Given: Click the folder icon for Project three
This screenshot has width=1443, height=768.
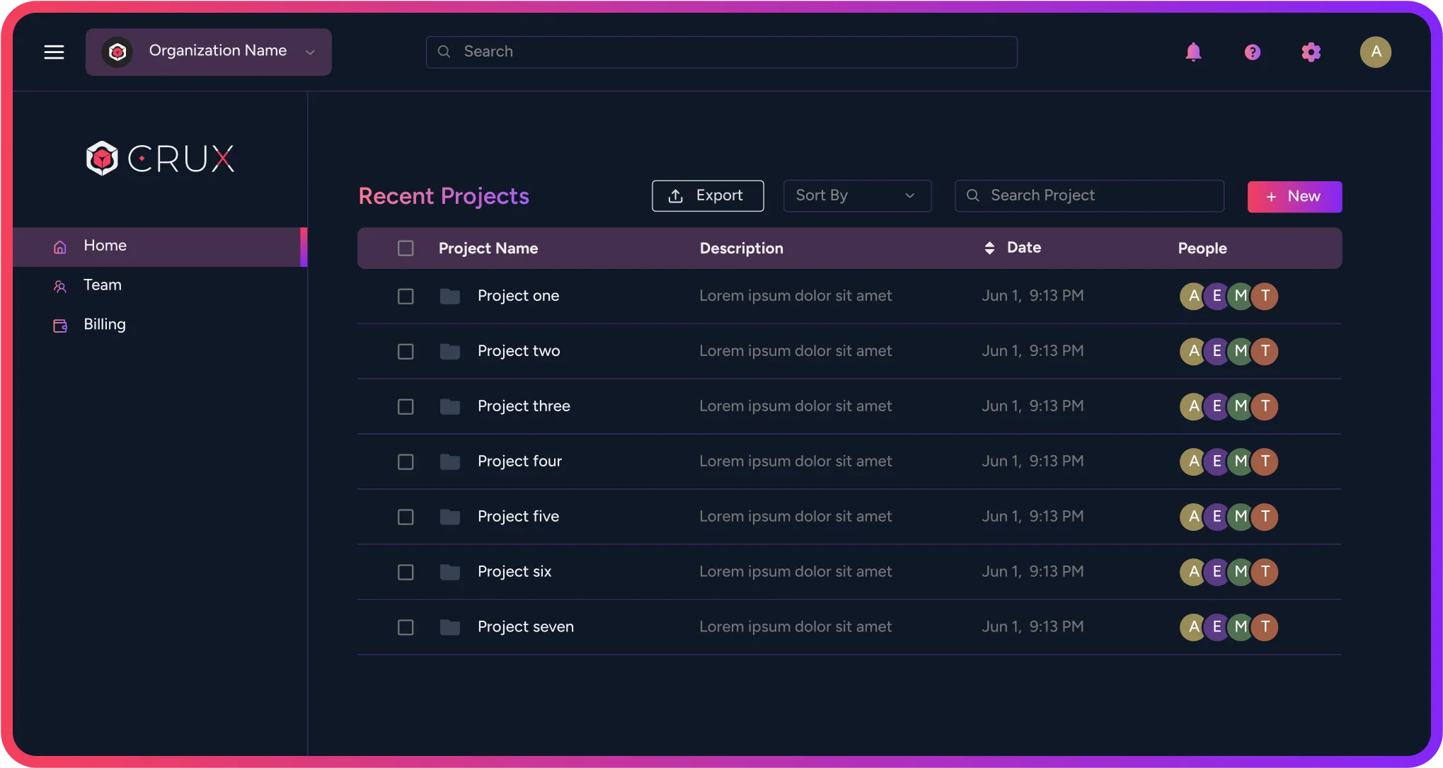Looking at the screenshot, I should pyautogui.click(x=450, y=406).
